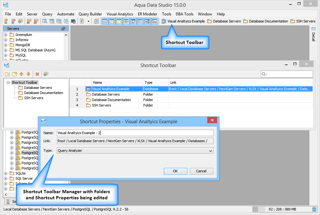Open the Detail side panel tab

coord(314,34)
